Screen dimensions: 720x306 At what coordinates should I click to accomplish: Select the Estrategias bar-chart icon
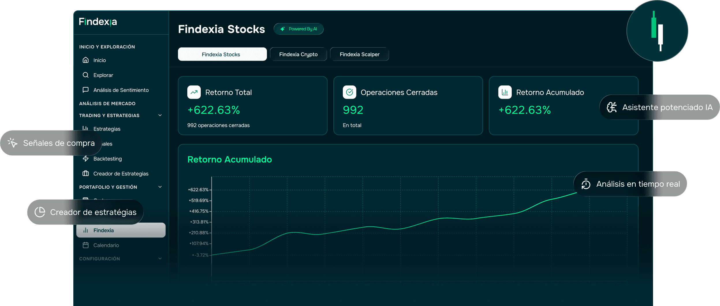tap(85, 129)
